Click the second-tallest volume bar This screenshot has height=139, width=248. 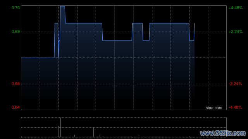point(59,131)
